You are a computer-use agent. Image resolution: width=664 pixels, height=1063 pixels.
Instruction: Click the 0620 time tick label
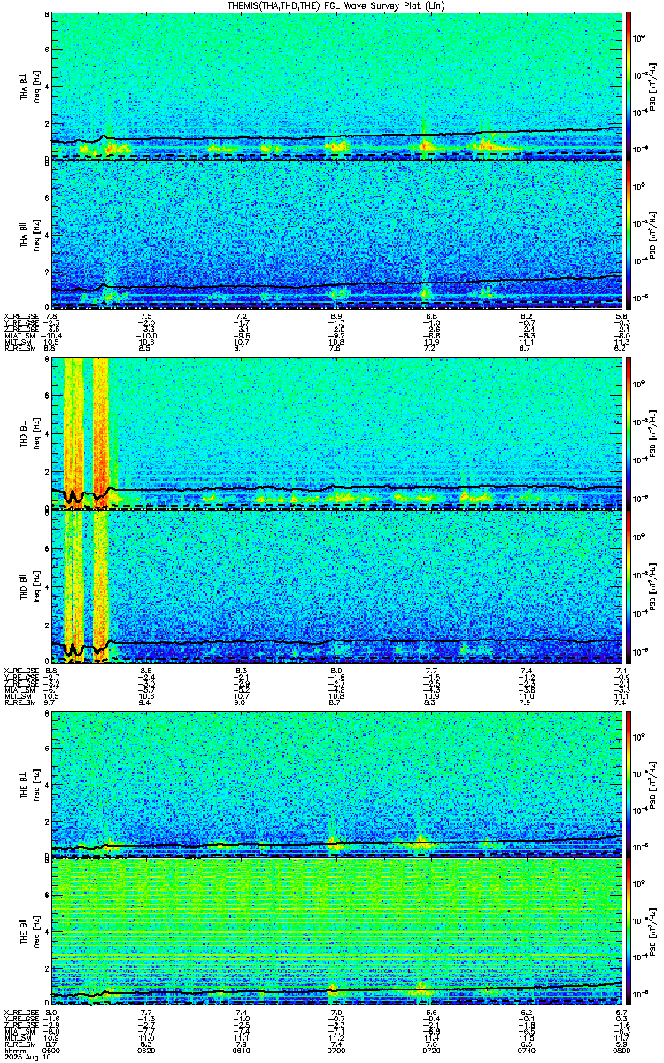[147, 1051]
